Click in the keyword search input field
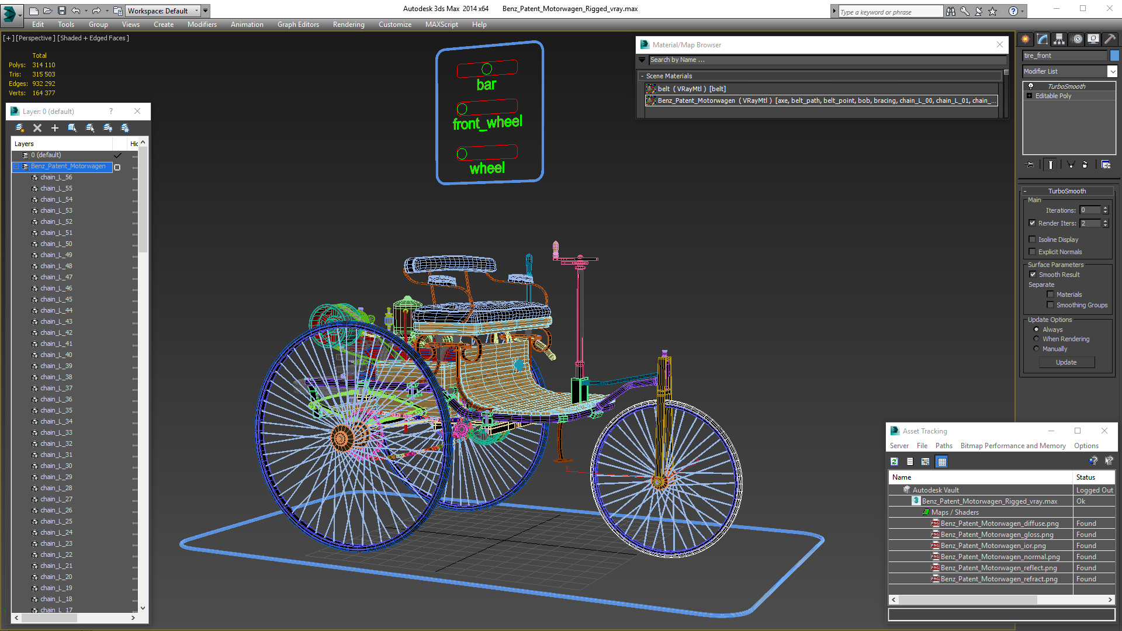The width and height of the screenshot is (1122, 631). click(x=890, y=12)
